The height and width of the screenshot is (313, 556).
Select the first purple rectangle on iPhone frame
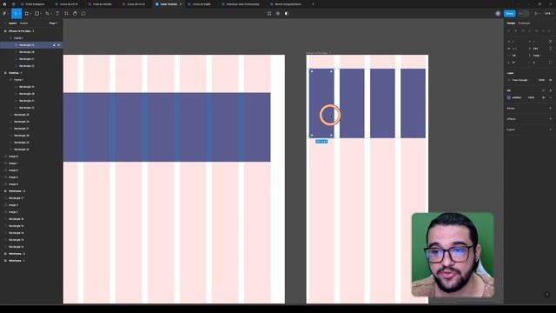pyautogui.click(x=321, y=103)
